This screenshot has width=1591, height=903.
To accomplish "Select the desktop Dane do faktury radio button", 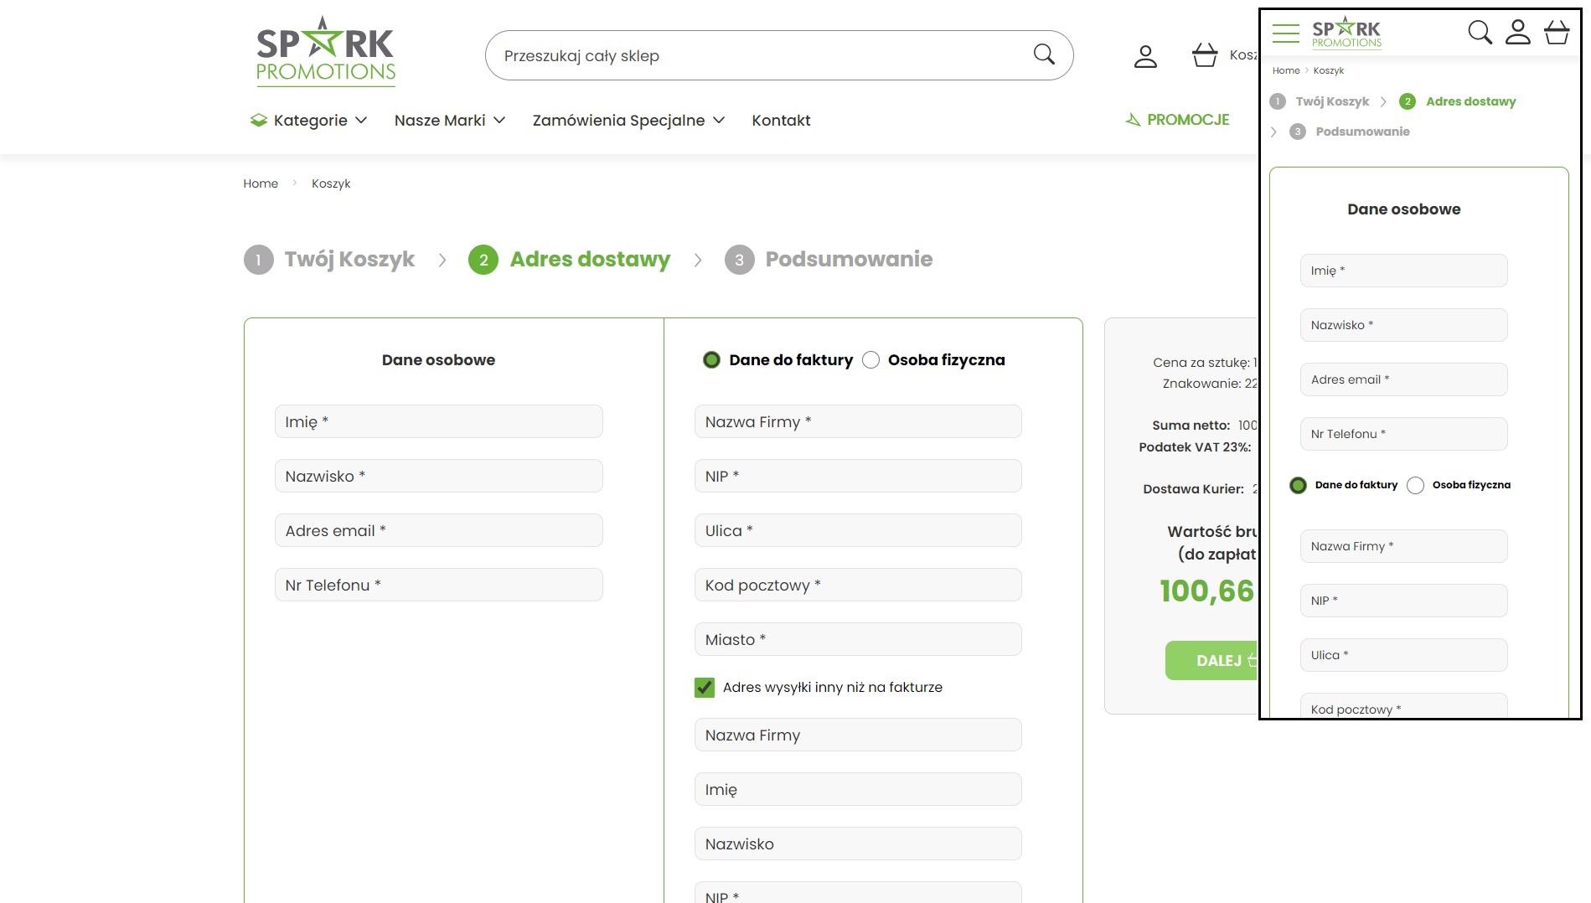I will coord(711,360).
